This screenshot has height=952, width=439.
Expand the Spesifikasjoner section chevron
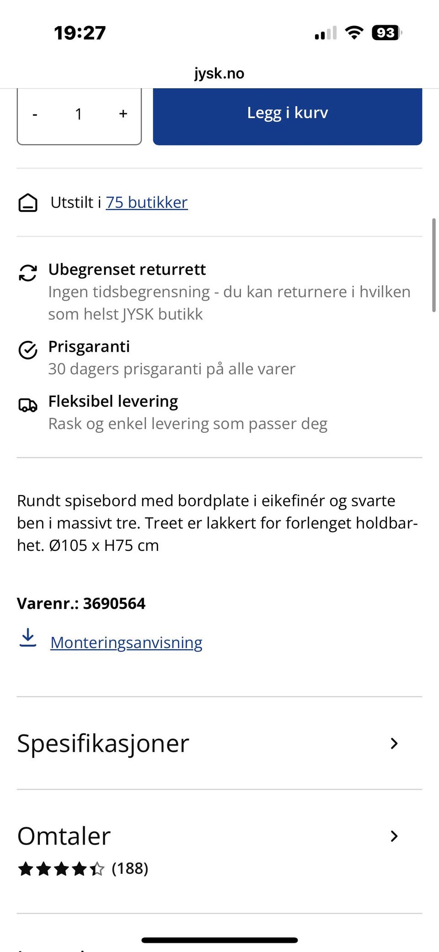tap(394, 743)
